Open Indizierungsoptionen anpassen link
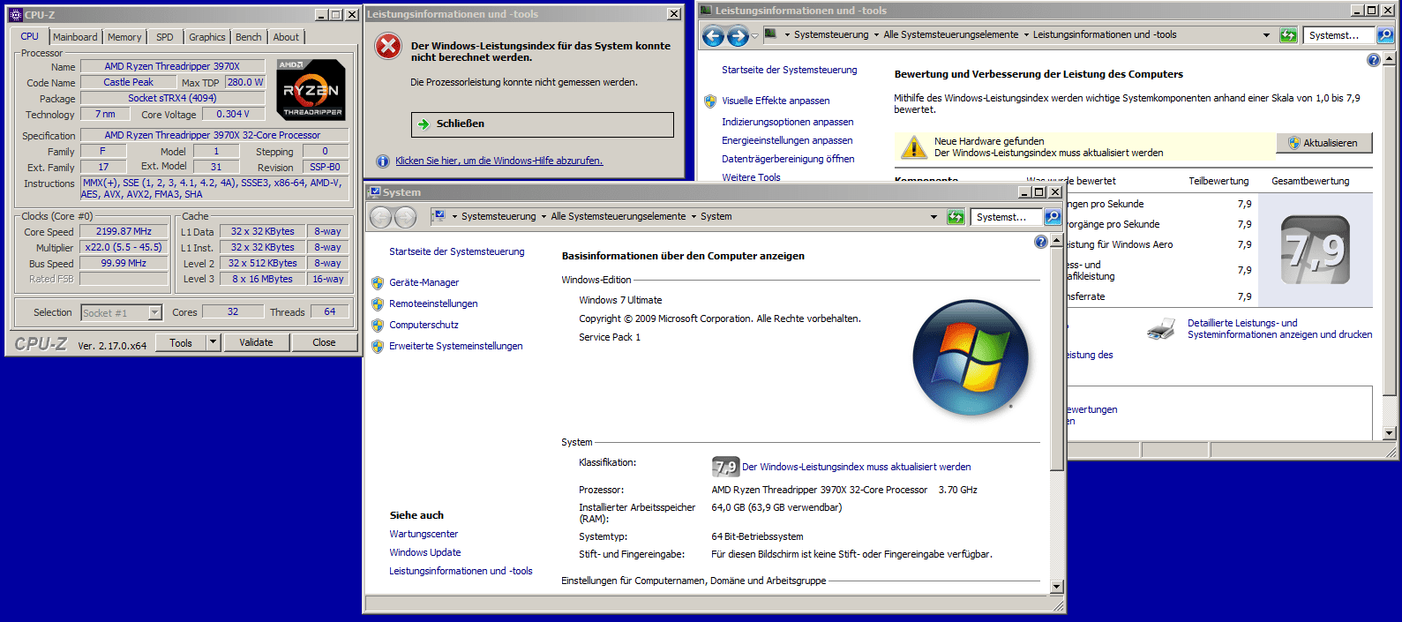Viewport: 1402px width, 622px height. [788, 122]
